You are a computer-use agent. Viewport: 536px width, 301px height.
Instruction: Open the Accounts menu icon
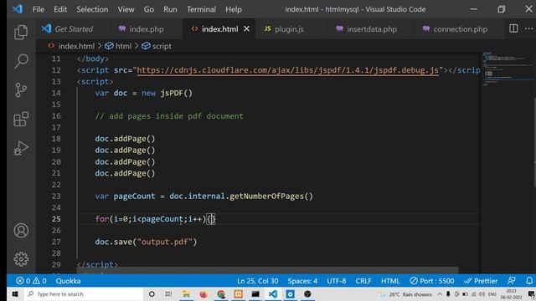(x=21, y=231)
